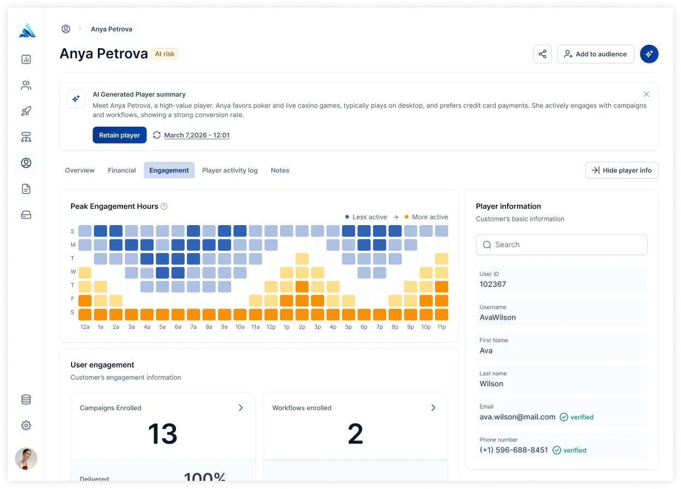Open the analytics chart icon in the sidebar
This screenshot has height=489, width=681.
tap(26, 60)
